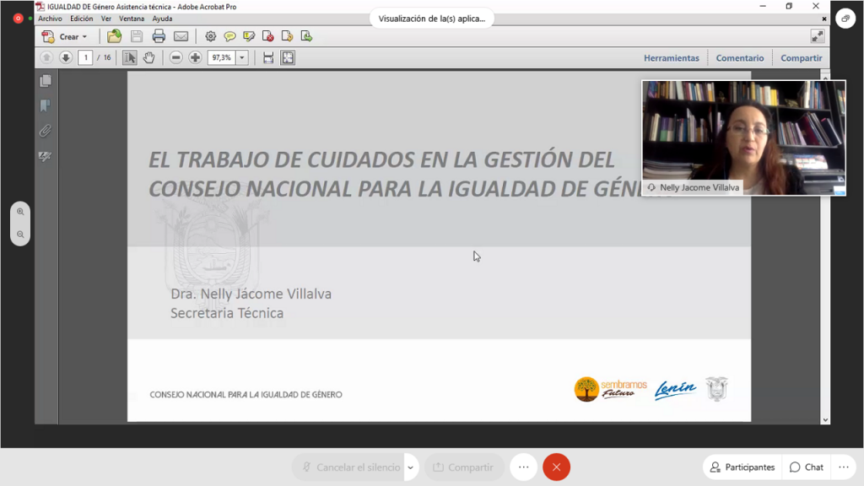Click the fit-width scrolling mode icon
The width and height of the screenshot is (864, 486).
tap(268, 57)
